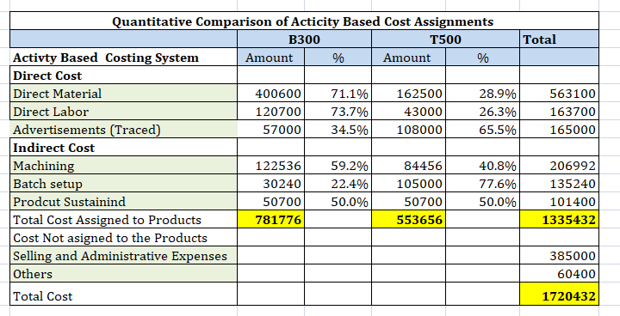Select Direct Labor T500 amount 43000
620x316 pixels.
click(x=408, y=112)
